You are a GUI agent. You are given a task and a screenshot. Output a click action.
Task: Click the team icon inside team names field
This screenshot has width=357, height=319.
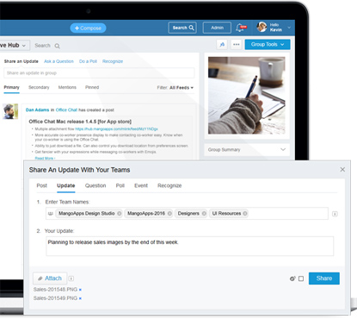(x=51, y=214)
